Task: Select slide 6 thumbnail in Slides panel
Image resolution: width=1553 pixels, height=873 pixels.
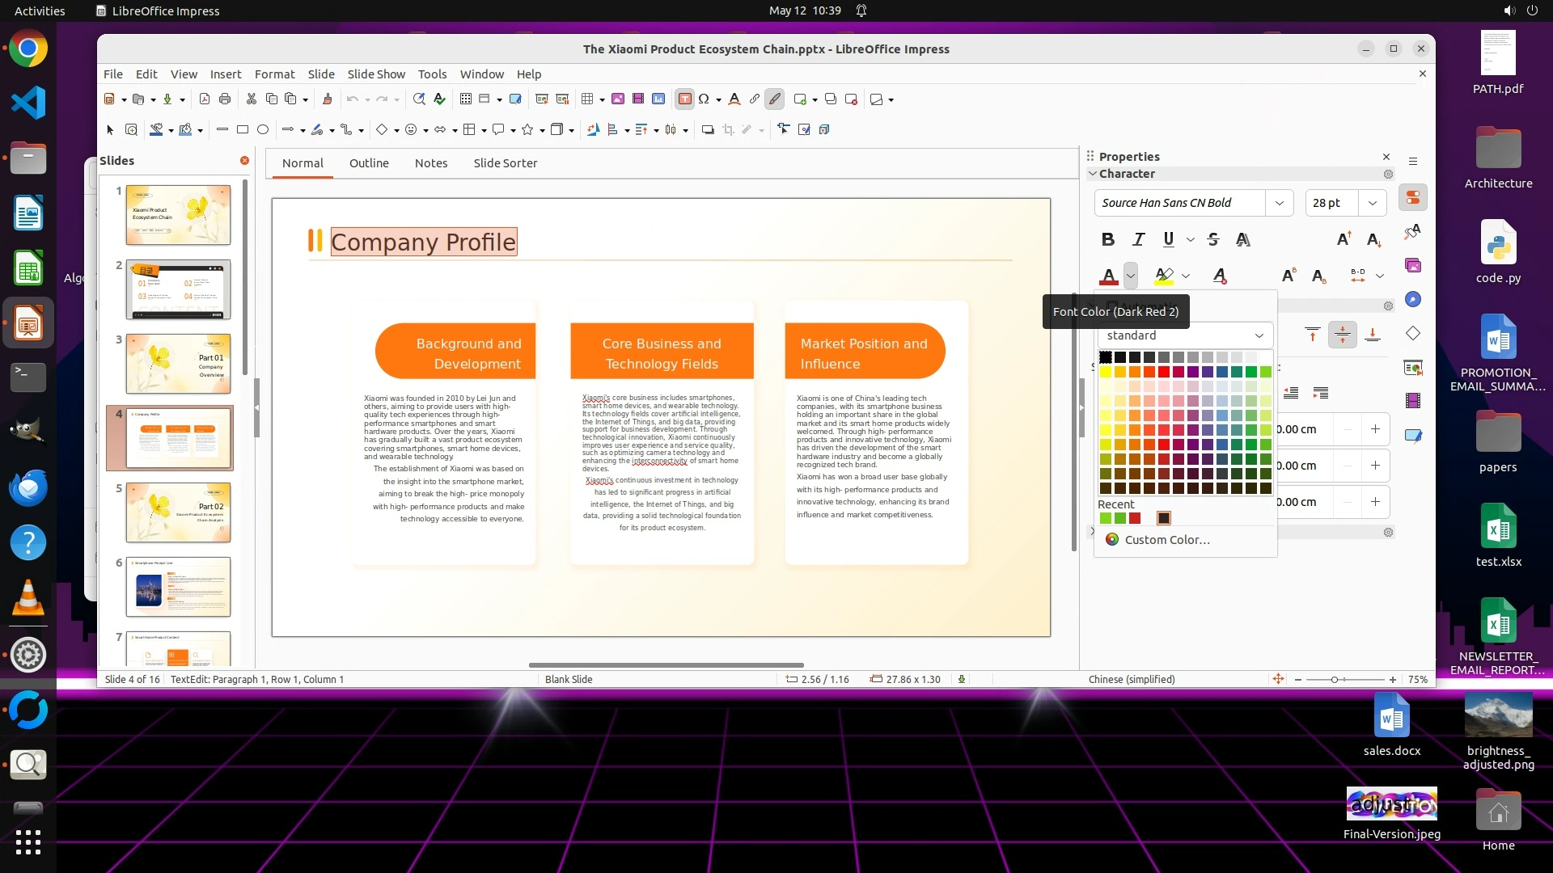Action: (x=178, y=586)
